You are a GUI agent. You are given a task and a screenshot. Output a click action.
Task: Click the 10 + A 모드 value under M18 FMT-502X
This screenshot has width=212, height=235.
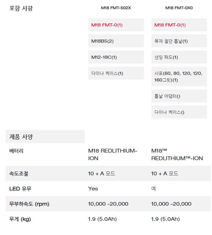point(102,173)
